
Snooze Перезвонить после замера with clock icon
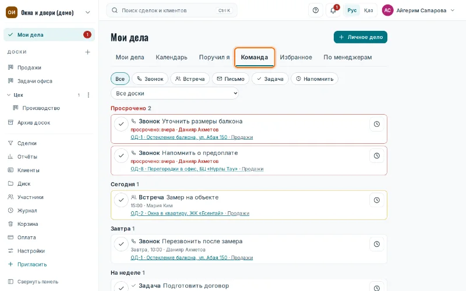tap(376, 244)
